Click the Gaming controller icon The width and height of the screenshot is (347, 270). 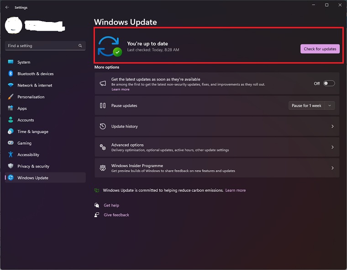pos(11,143)
